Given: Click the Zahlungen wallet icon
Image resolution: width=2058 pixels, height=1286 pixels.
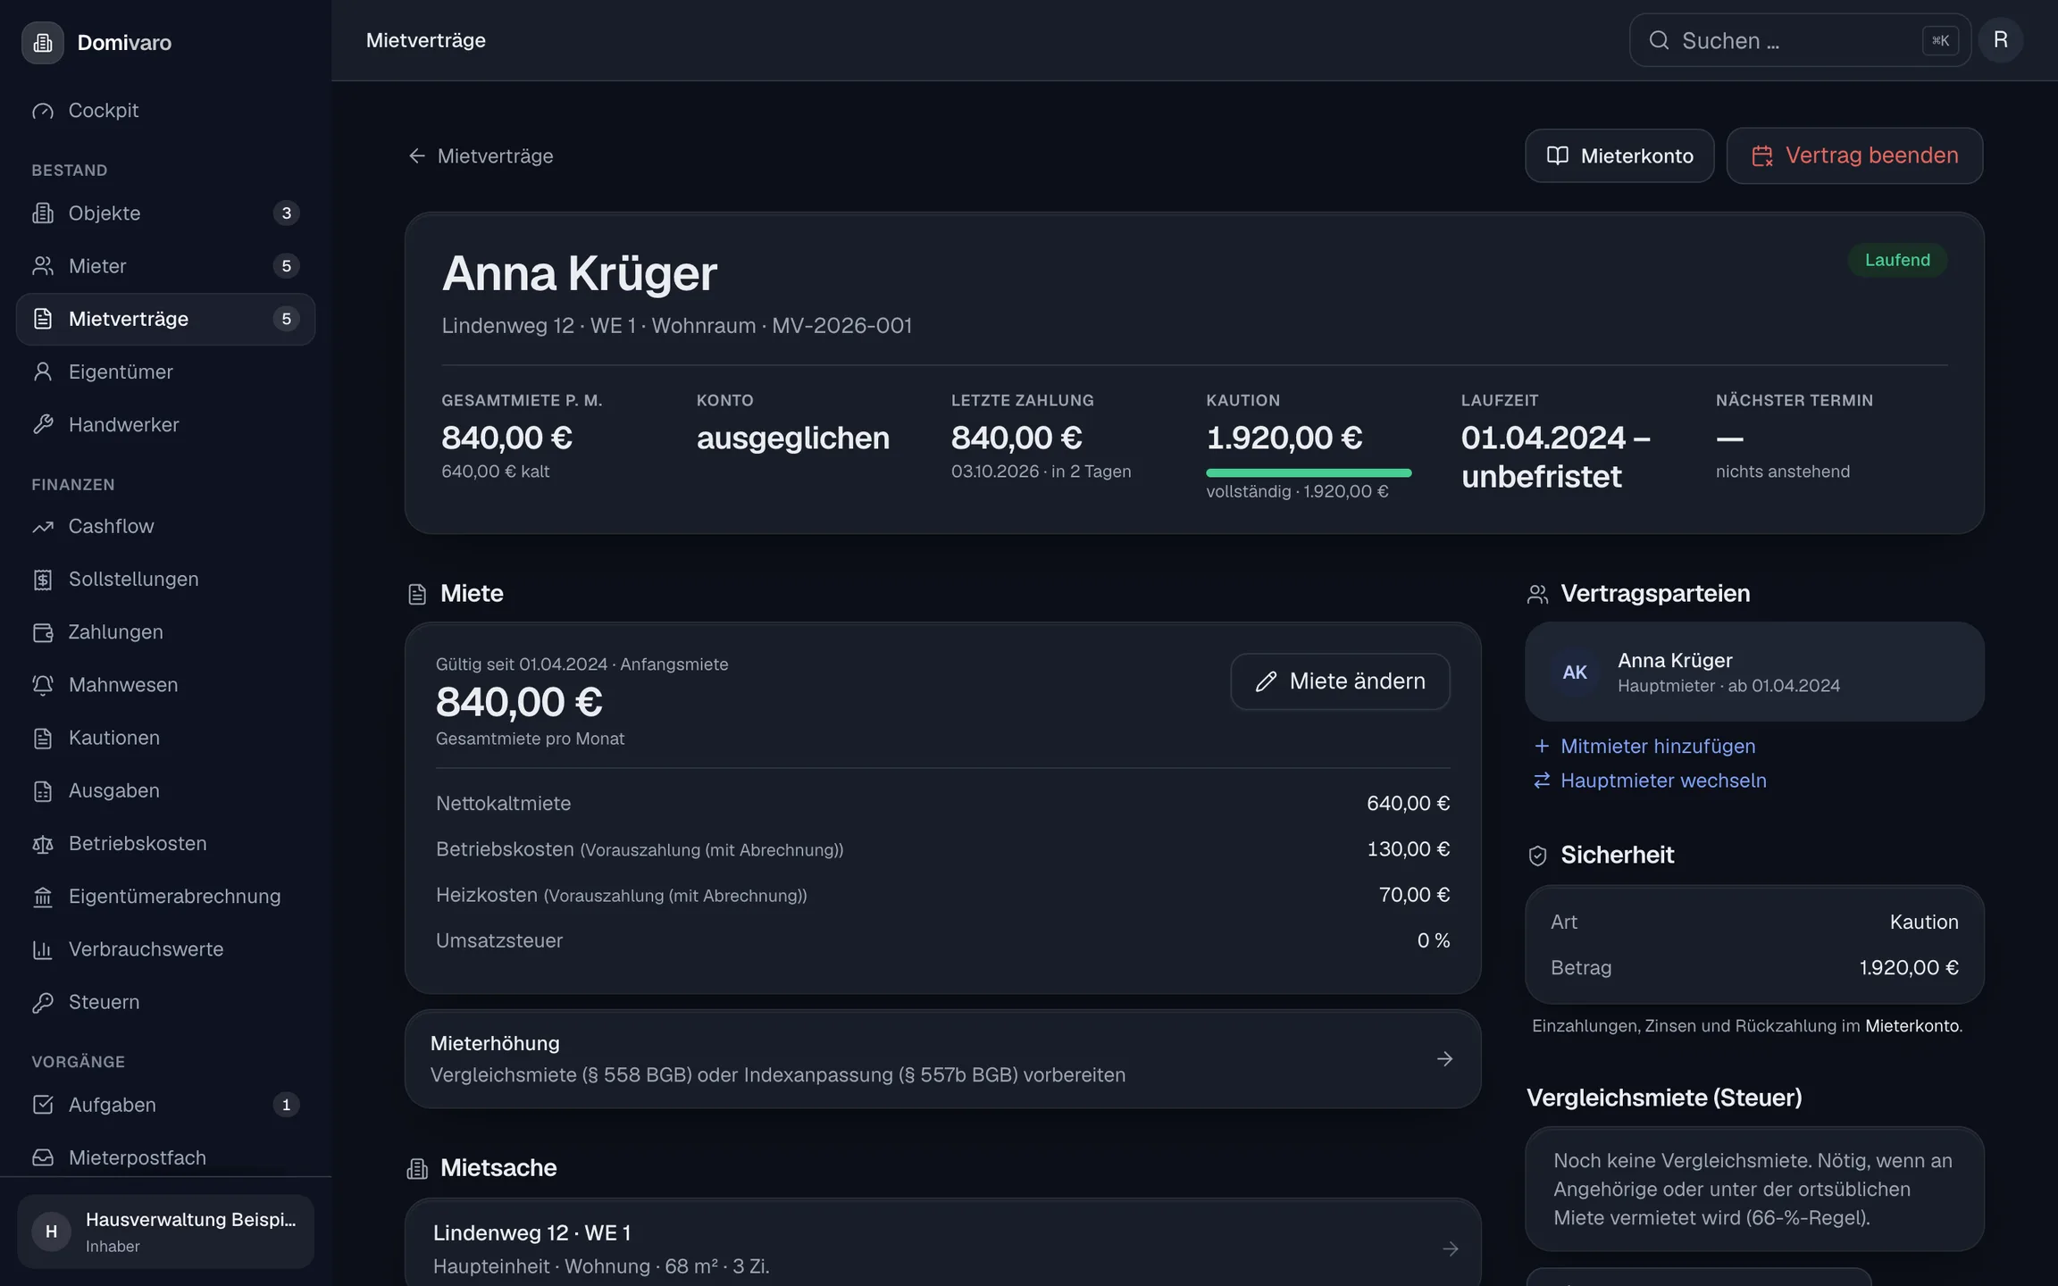Looking at the screenshot, I should (43, 632).
